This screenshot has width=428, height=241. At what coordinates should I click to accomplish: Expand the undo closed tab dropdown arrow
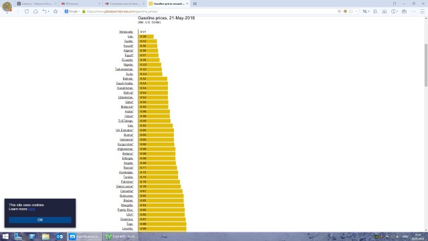(x=49, y=11)
